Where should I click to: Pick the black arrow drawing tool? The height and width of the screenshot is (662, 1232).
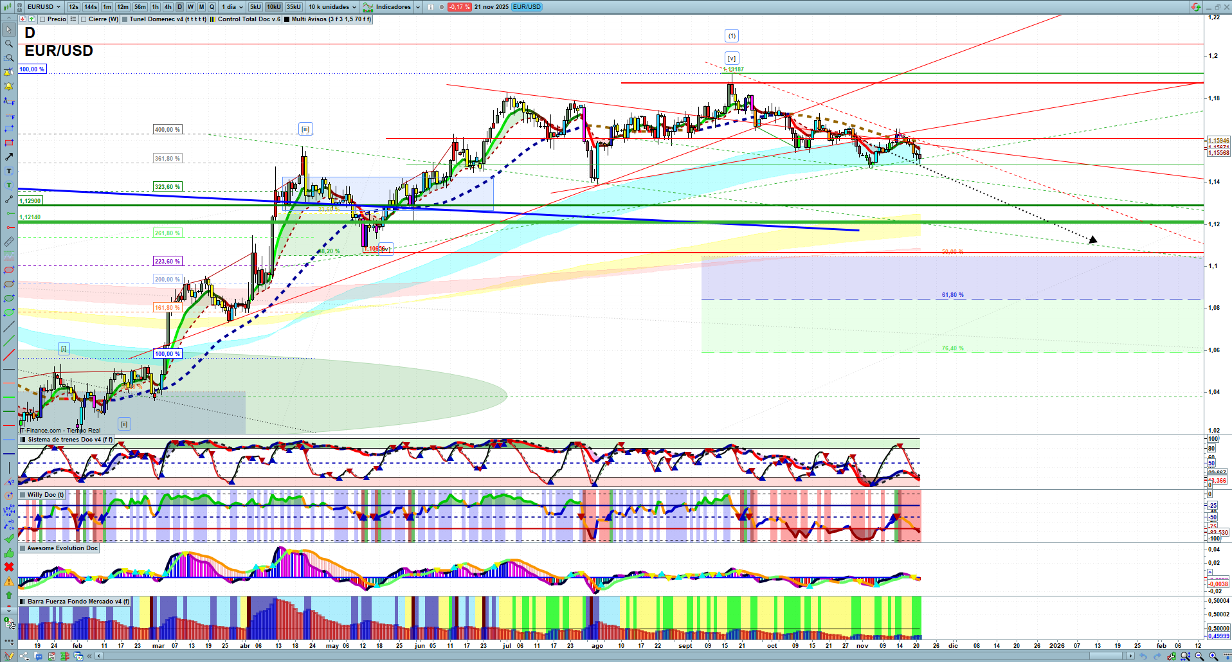pyautogui.click(x=9, y=157)
